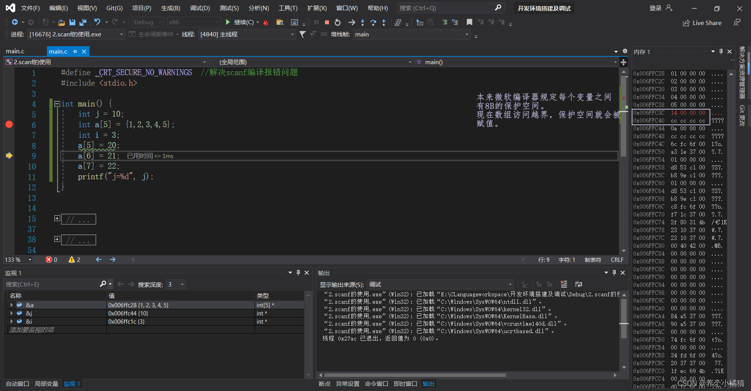The height and width of the screenshot is (391, 751).
Task: Restart the debugging session
Action: tap(338, 22)
